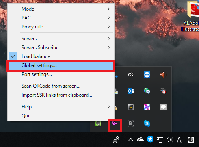Select Quit in the context menu
The image size is (199, 147).
tap(61, 116)
